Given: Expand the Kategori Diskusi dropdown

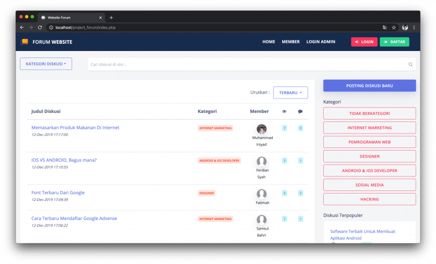Looking at the screenshot, I should (46, 64).
